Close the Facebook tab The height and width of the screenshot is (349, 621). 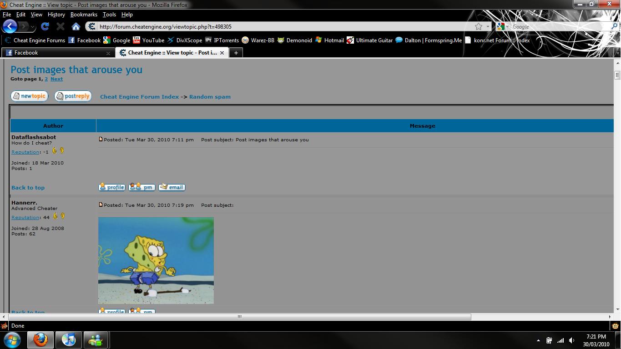pos(108,53)
